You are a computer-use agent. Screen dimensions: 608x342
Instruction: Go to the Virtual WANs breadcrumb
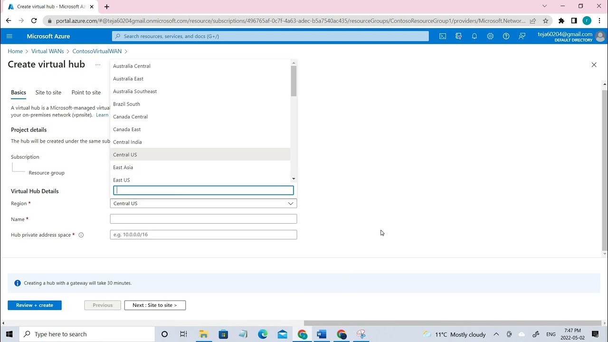tap(47, 51)
